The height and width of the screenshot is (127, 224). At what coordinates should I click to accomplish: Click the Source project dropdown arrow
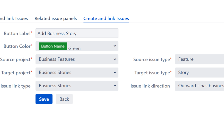tap(115, 59)
